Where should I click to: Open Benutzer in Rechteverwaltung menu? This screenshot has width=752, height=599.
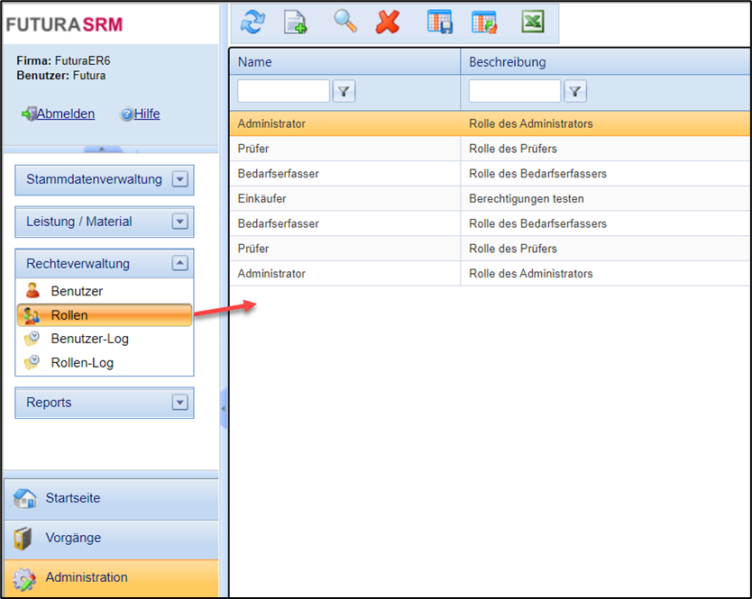tap(77, 291)
